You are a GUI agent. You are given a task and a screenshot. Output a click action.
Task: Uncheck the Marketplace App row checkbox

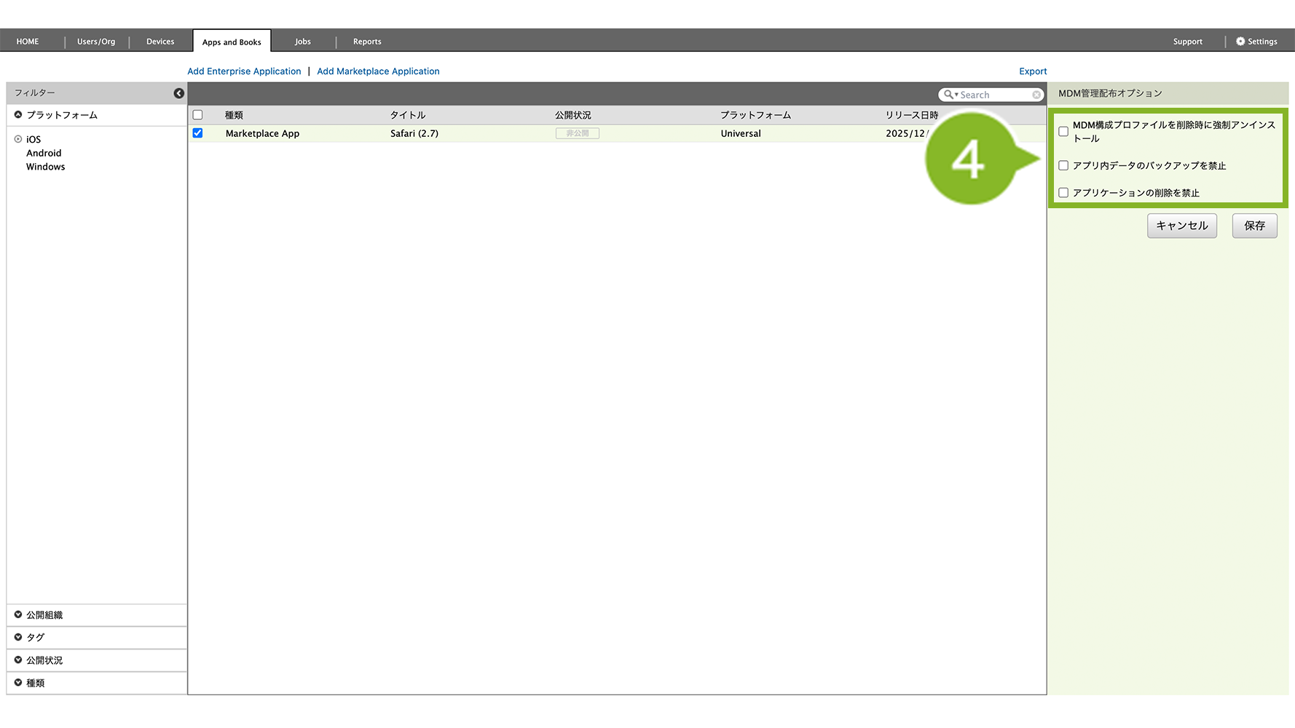point(197,133)
